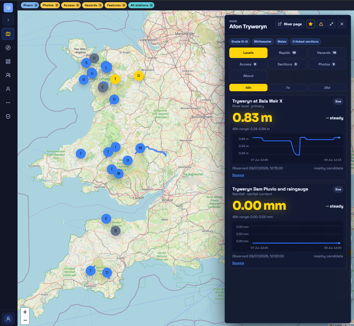Screen dimensions: 354x326
Task: Click the grey B marker in Exmoor
Action: pos(116,231)
